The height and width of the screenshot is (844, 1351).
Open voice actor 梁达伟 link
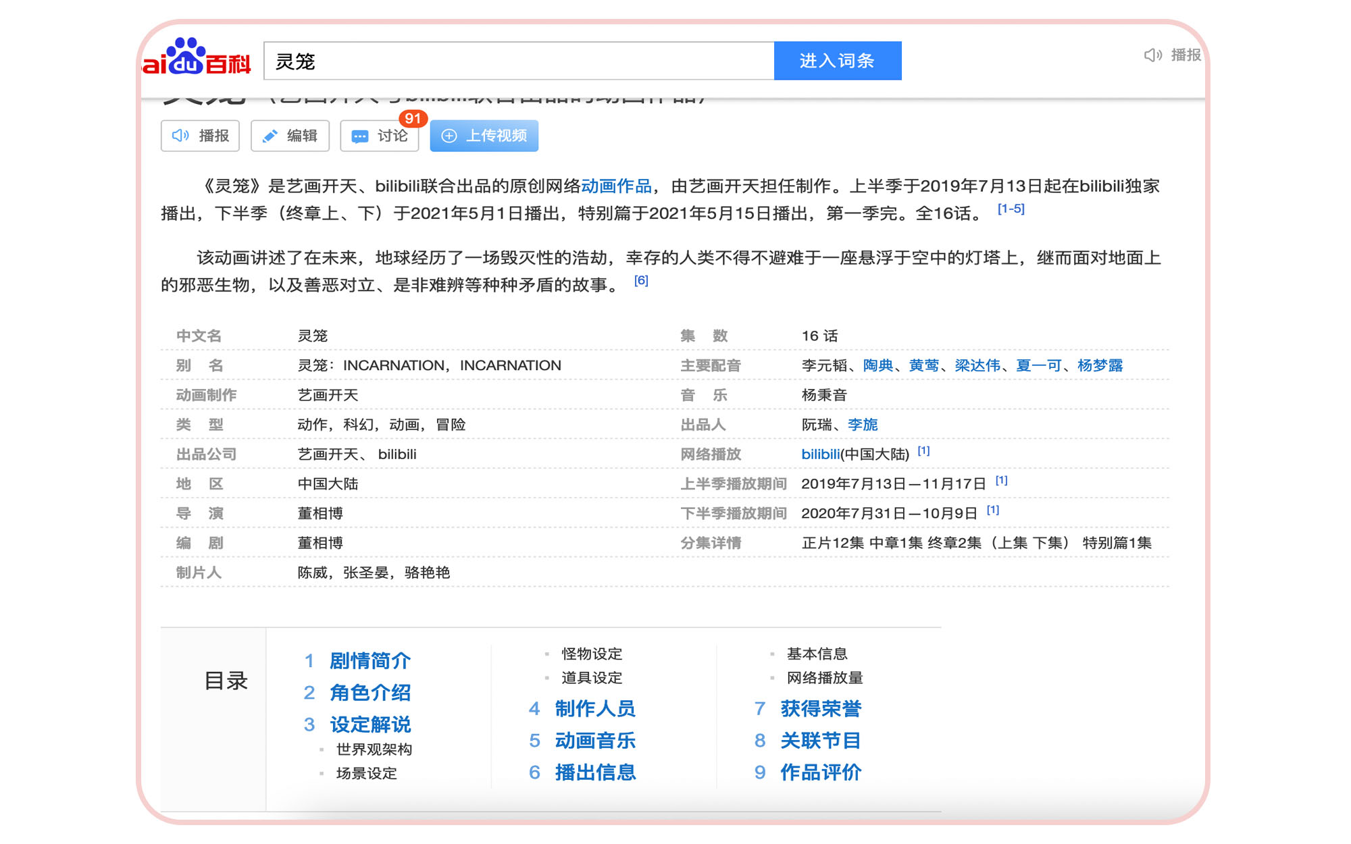pyautogui.click(x=977, y=365)
